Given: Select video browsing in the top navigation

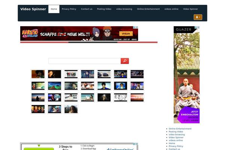Looking at the screenshot, I should (x=124, y=9).
